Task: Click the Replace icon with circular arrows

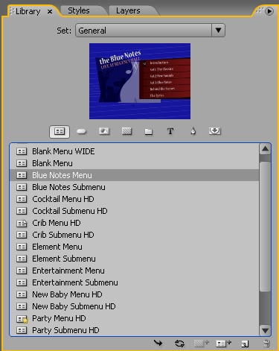Action: coord(179,344)
